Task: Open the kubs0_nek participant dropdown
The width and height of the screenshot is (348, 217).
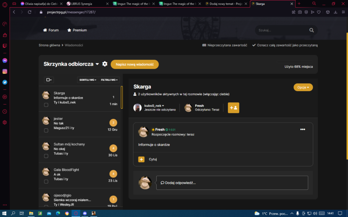Action: coord(154,106)
